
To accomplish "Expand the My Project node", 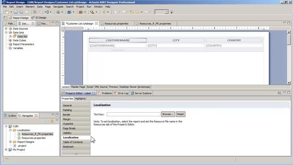I will [x=6, y=150].
